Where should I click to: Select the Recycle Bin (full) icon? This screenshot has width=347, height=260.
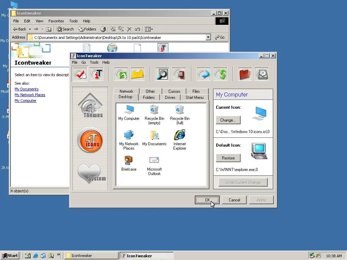[180, 115]
